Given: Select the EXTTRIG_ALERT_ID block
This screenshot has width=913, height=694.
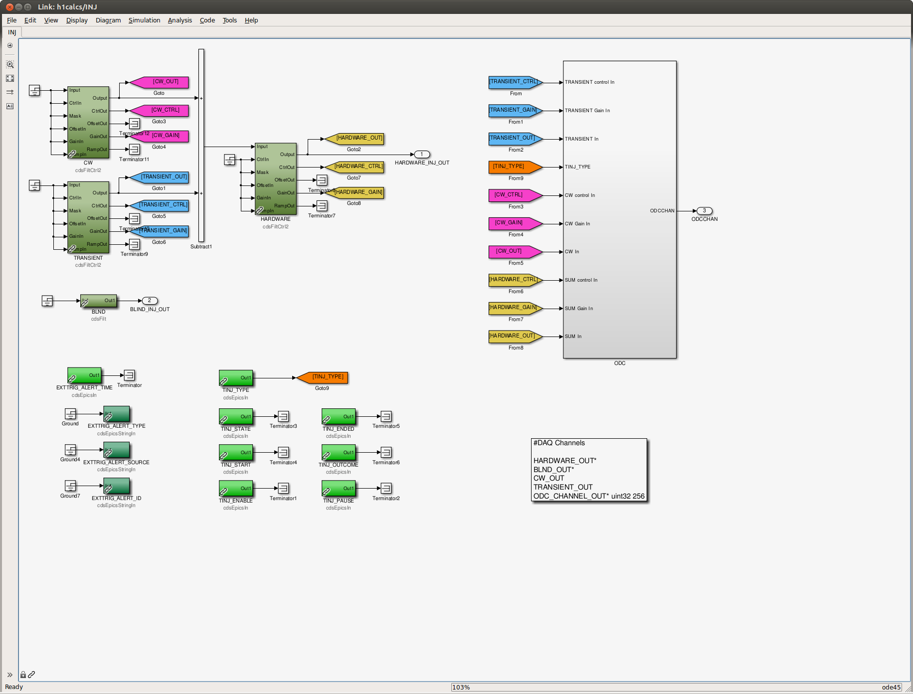Looking at the screenshot, I should pos(117,486).
